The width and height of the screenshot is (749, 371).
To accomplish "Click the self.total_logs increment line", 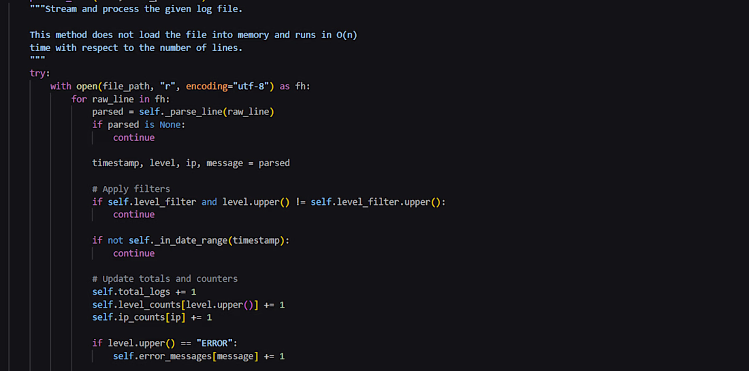I will tap(144, 292).
